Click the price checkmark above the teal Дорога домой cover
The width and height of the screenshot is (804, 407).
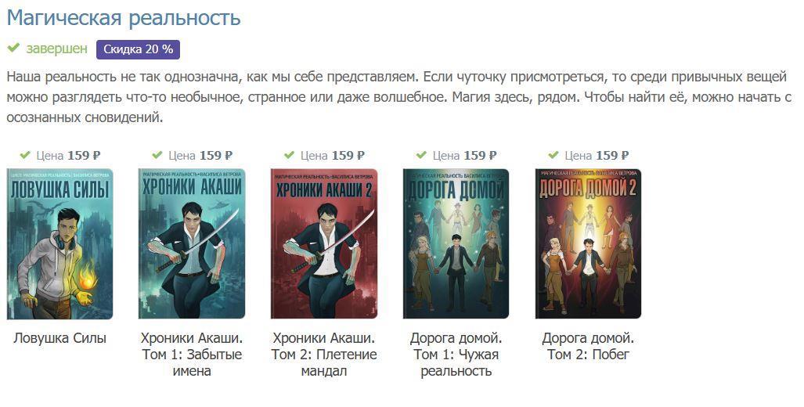(421, 155)
